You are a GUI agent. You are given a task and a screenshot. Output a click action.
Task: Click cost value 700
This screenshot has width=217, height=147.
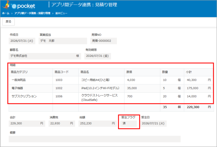[x=130, y=96]
